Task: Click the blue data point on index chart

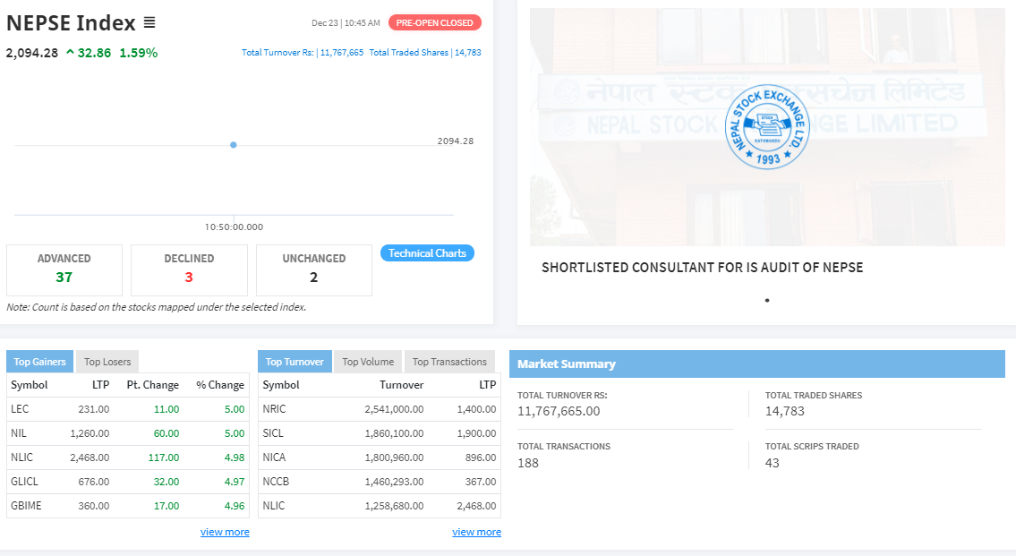Action: coord(234,145)
